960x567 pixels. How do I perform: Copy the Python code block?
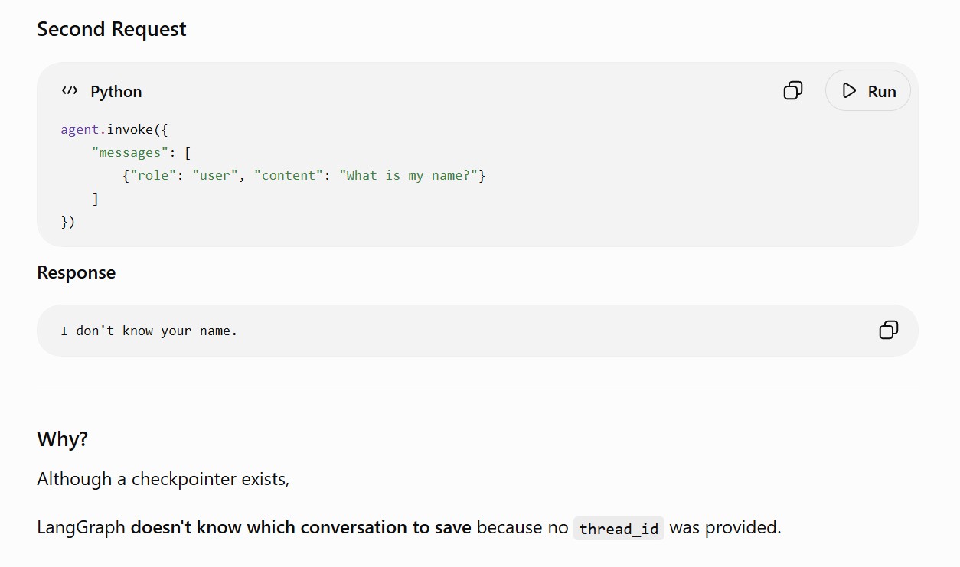pos(793,90)
